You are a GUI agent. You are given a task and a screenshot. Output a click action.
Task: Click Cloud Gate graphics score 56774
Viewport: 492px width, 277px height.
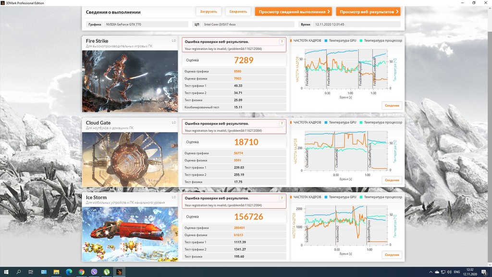[238, 153]
